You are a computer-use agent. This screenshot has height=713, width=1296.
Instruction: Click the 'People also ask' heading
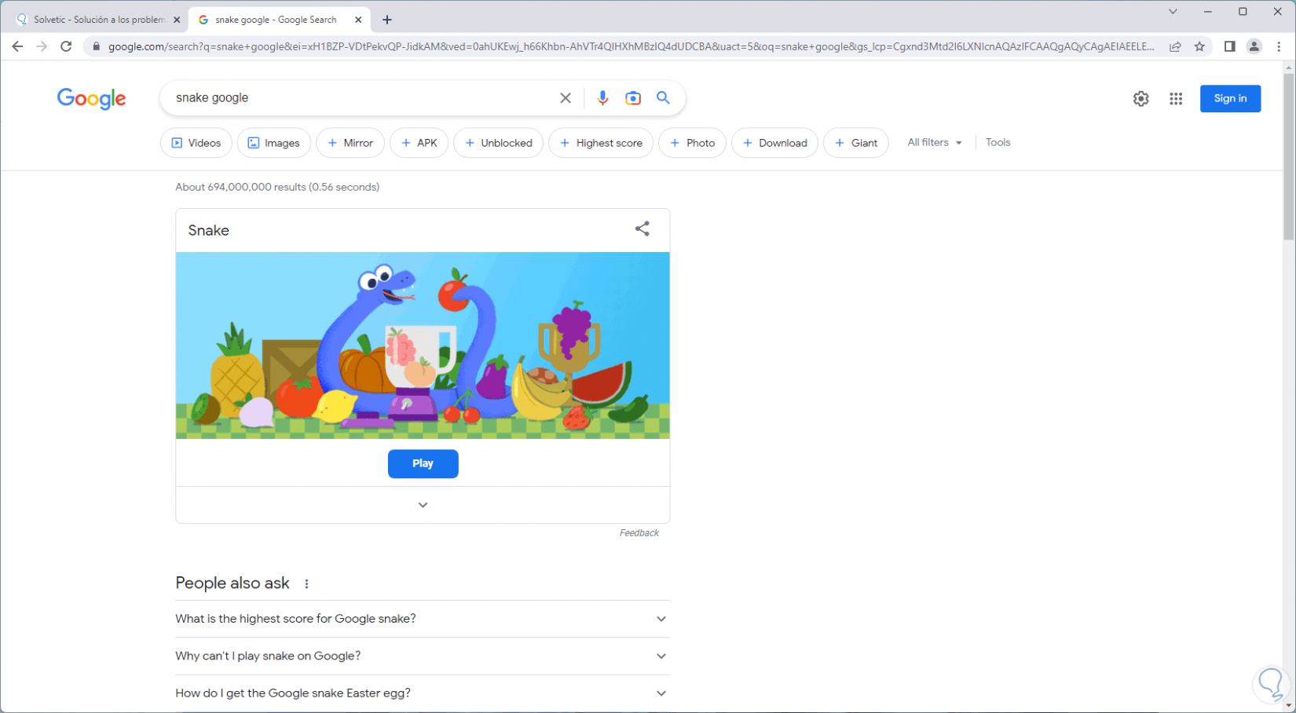click(232, 583)
